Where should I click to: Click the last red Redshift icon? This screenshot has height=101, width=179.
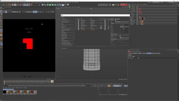point(126,5)
